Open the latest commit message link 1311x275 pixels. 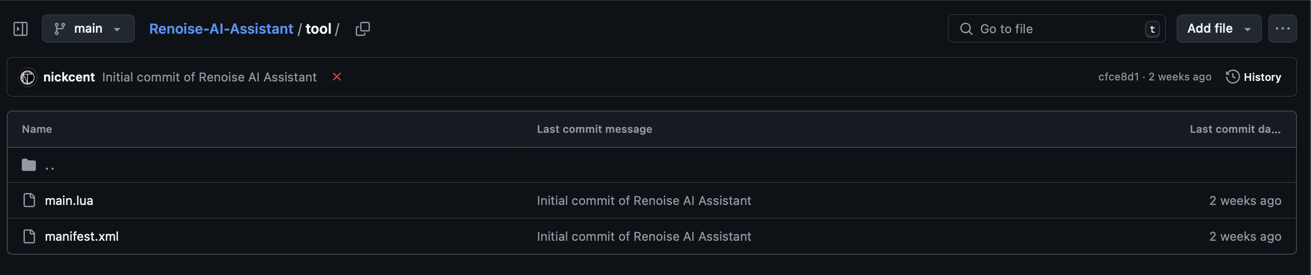[209, 77]
